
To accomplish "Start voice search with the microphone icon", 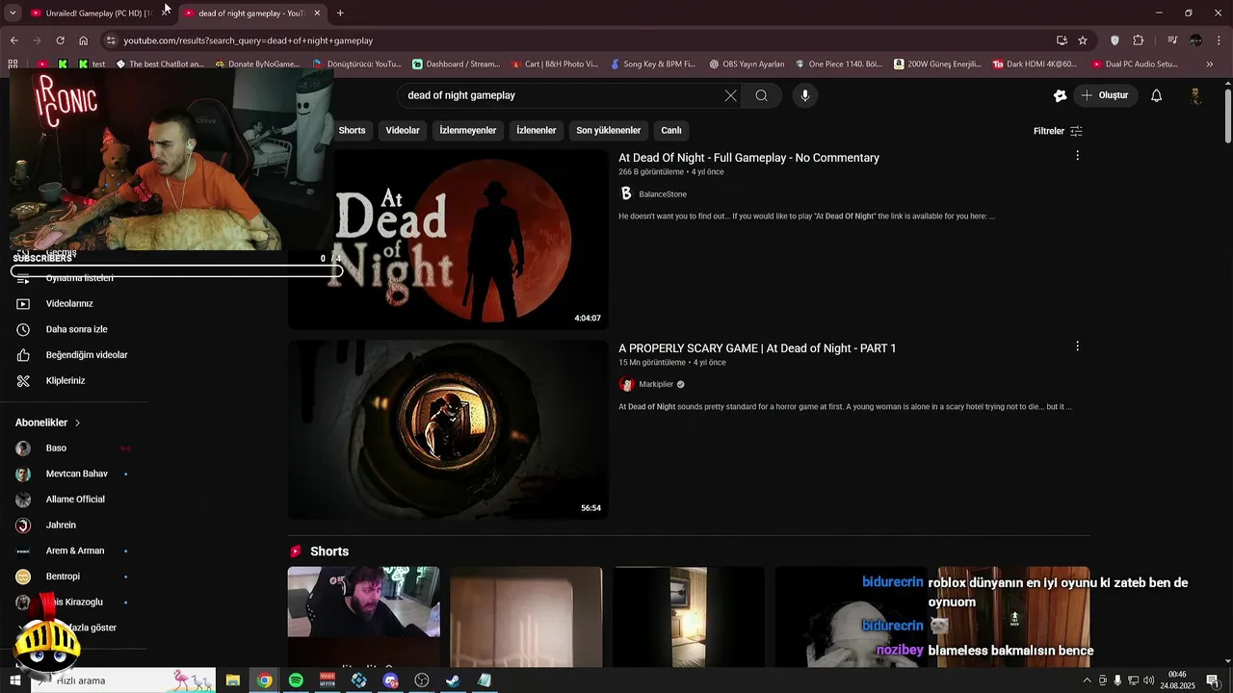I will [x=805, y=95].
